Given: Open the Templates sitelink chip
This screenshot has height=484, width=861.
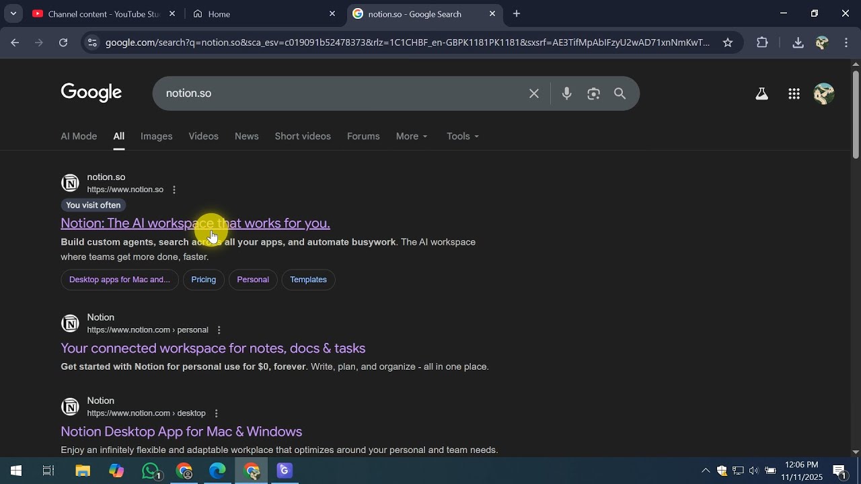Looking at the screenshot, I should click(308, 280).
